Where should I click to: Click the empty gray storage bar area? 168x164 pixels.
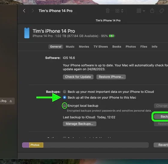click(x=96, y=145)
